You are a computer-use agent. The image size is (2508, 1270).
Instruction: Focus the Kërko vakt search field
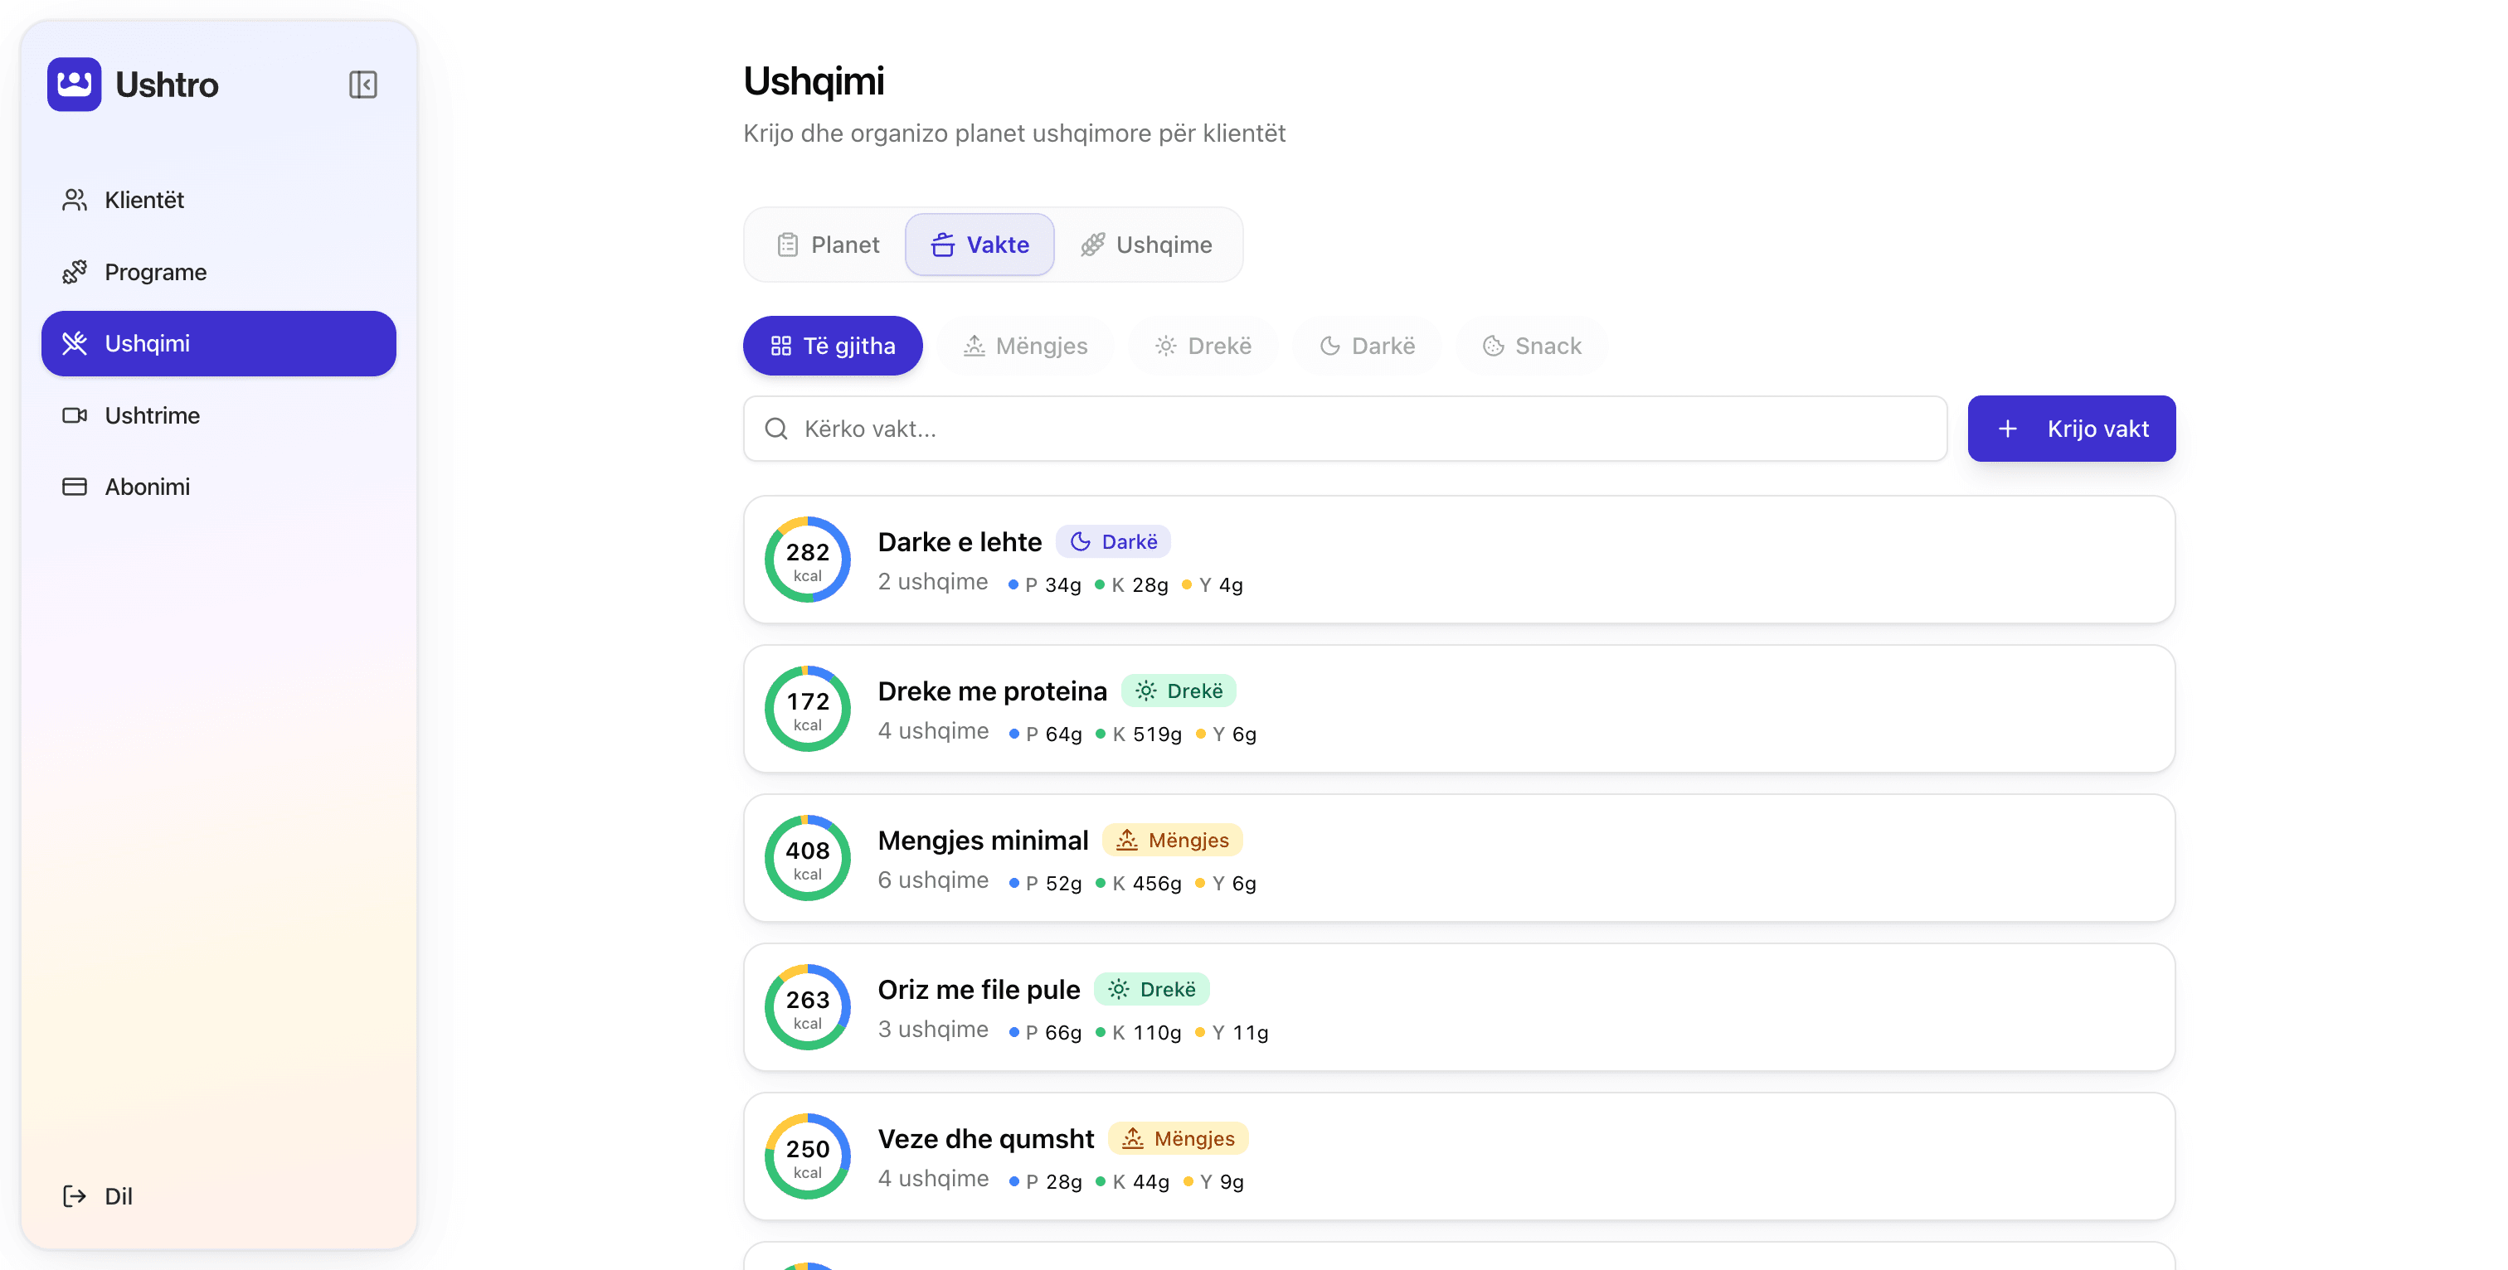point(1344,429)
